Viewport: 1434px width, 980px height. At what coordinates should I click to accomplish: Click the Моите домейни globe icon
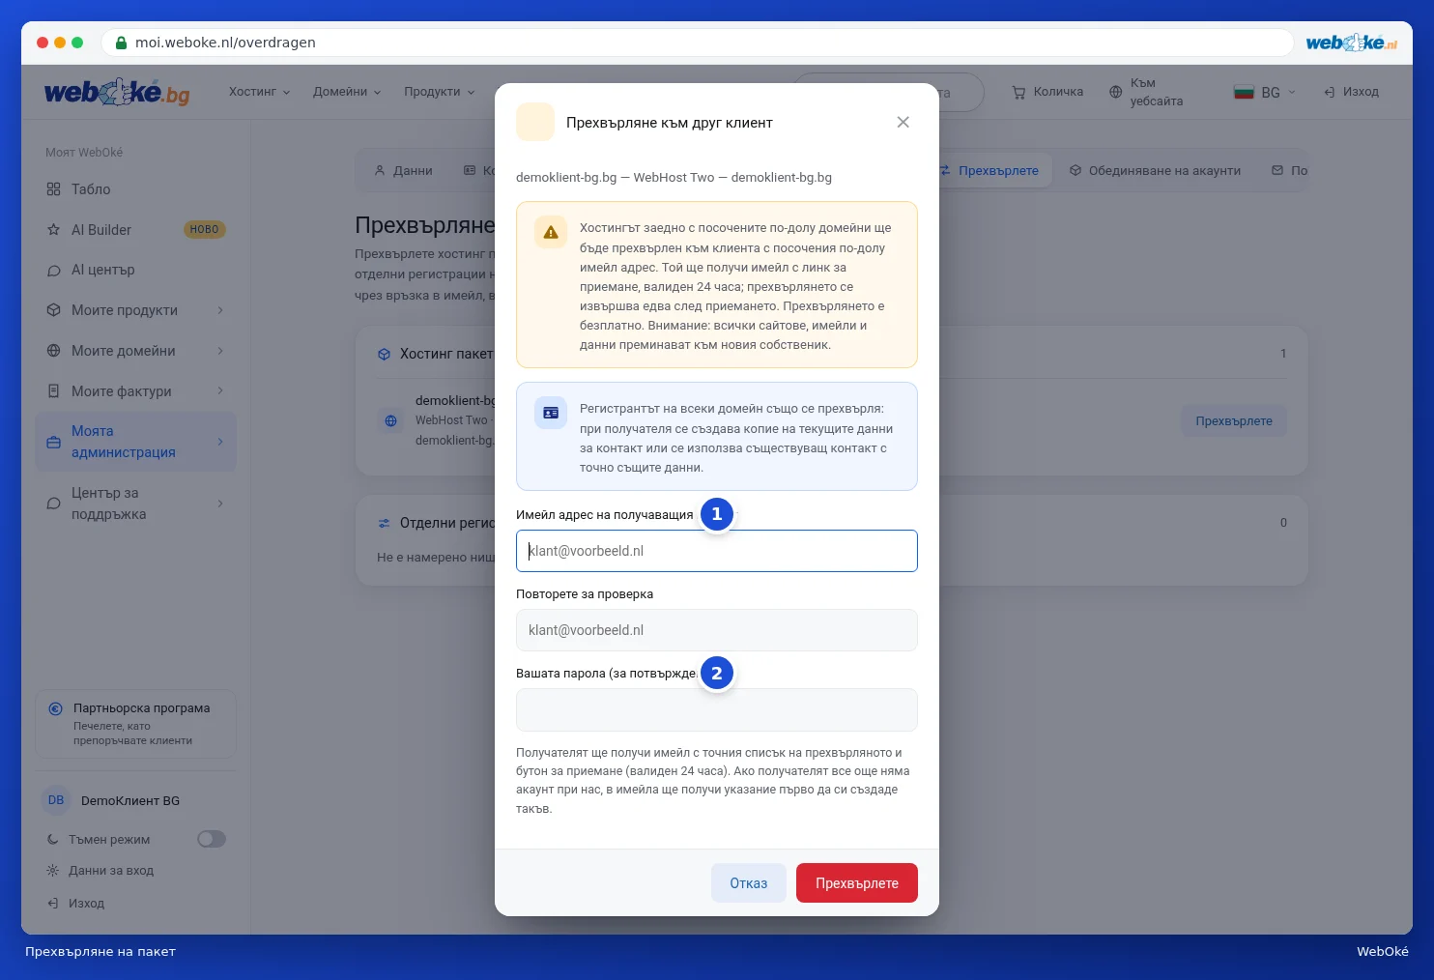pyautogui.click(x=53, y=351)
